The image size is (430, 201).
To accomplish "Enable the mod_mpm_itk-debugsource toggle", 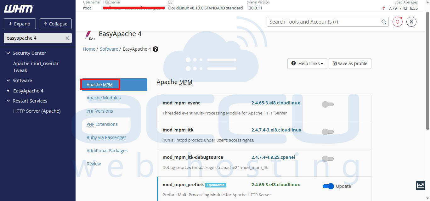I will (x=328, y=159).
